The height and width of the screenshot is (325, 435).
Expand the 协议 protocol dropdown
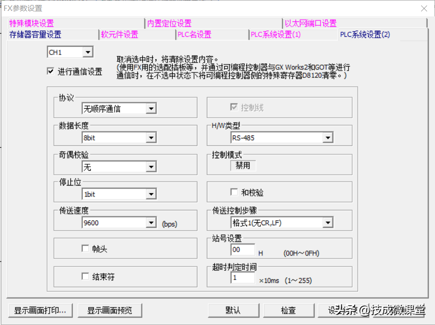pos(151,109)
